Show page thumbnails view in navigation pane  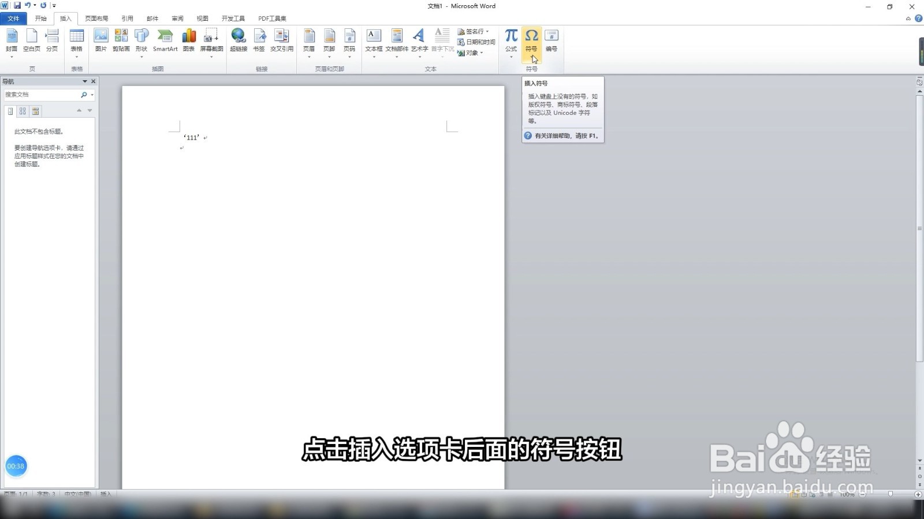point(23,111)
